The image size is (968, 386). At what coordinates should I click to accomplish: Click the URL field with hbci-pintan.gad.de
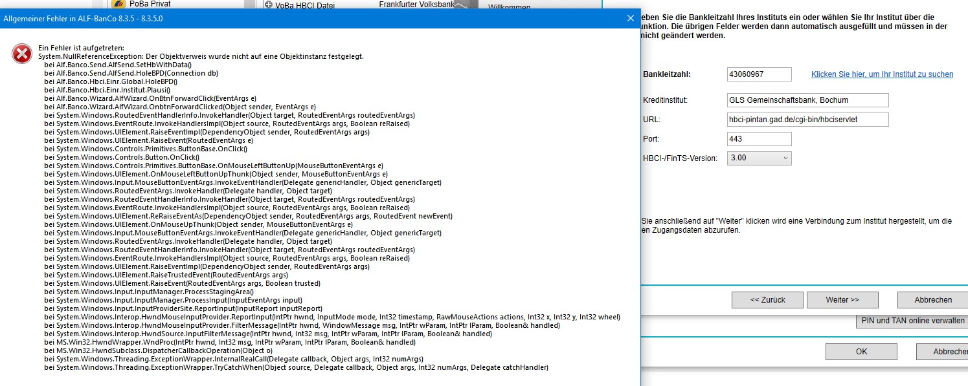[x=808, y=120]
